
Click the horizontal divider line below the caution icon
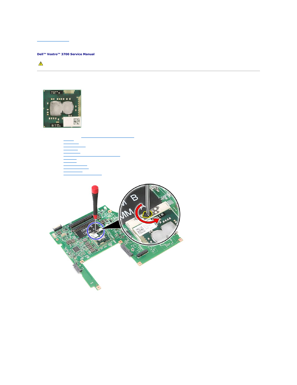tap(148, 71)
